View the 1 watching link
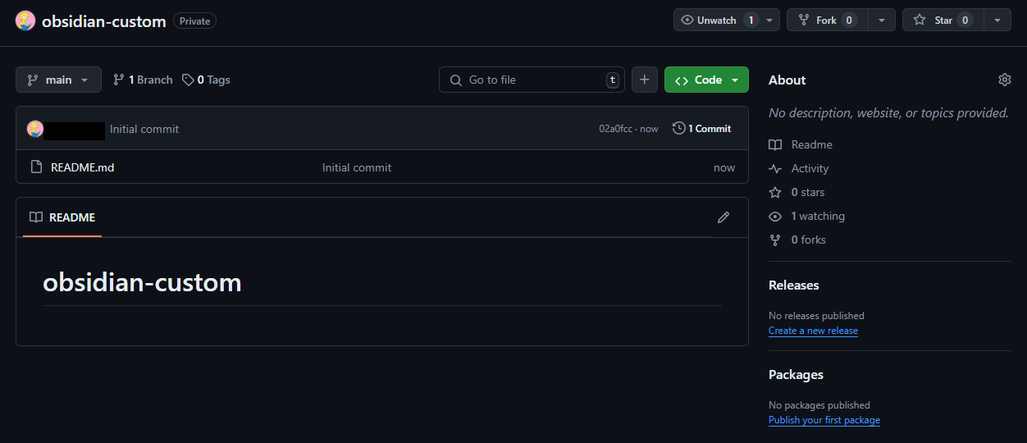This screenshot has height=443, width=1027. [x=807, y=216]
